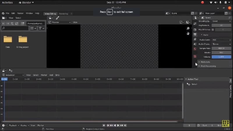The height and width of the screenshot is (131, 233).
Task: Select the Sample tool eyedropper icon
Action: pyautogui.click(x=57, y=18)
